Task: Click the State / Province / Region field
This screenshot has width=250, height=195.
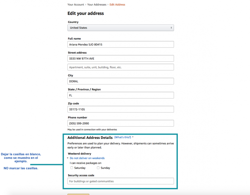Action: tap(121, 95)
